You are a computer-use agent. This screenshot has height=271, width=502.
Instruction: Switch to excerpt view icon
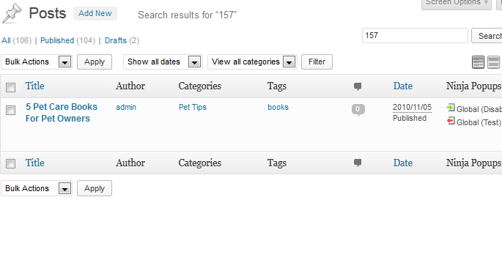point(493,62)
